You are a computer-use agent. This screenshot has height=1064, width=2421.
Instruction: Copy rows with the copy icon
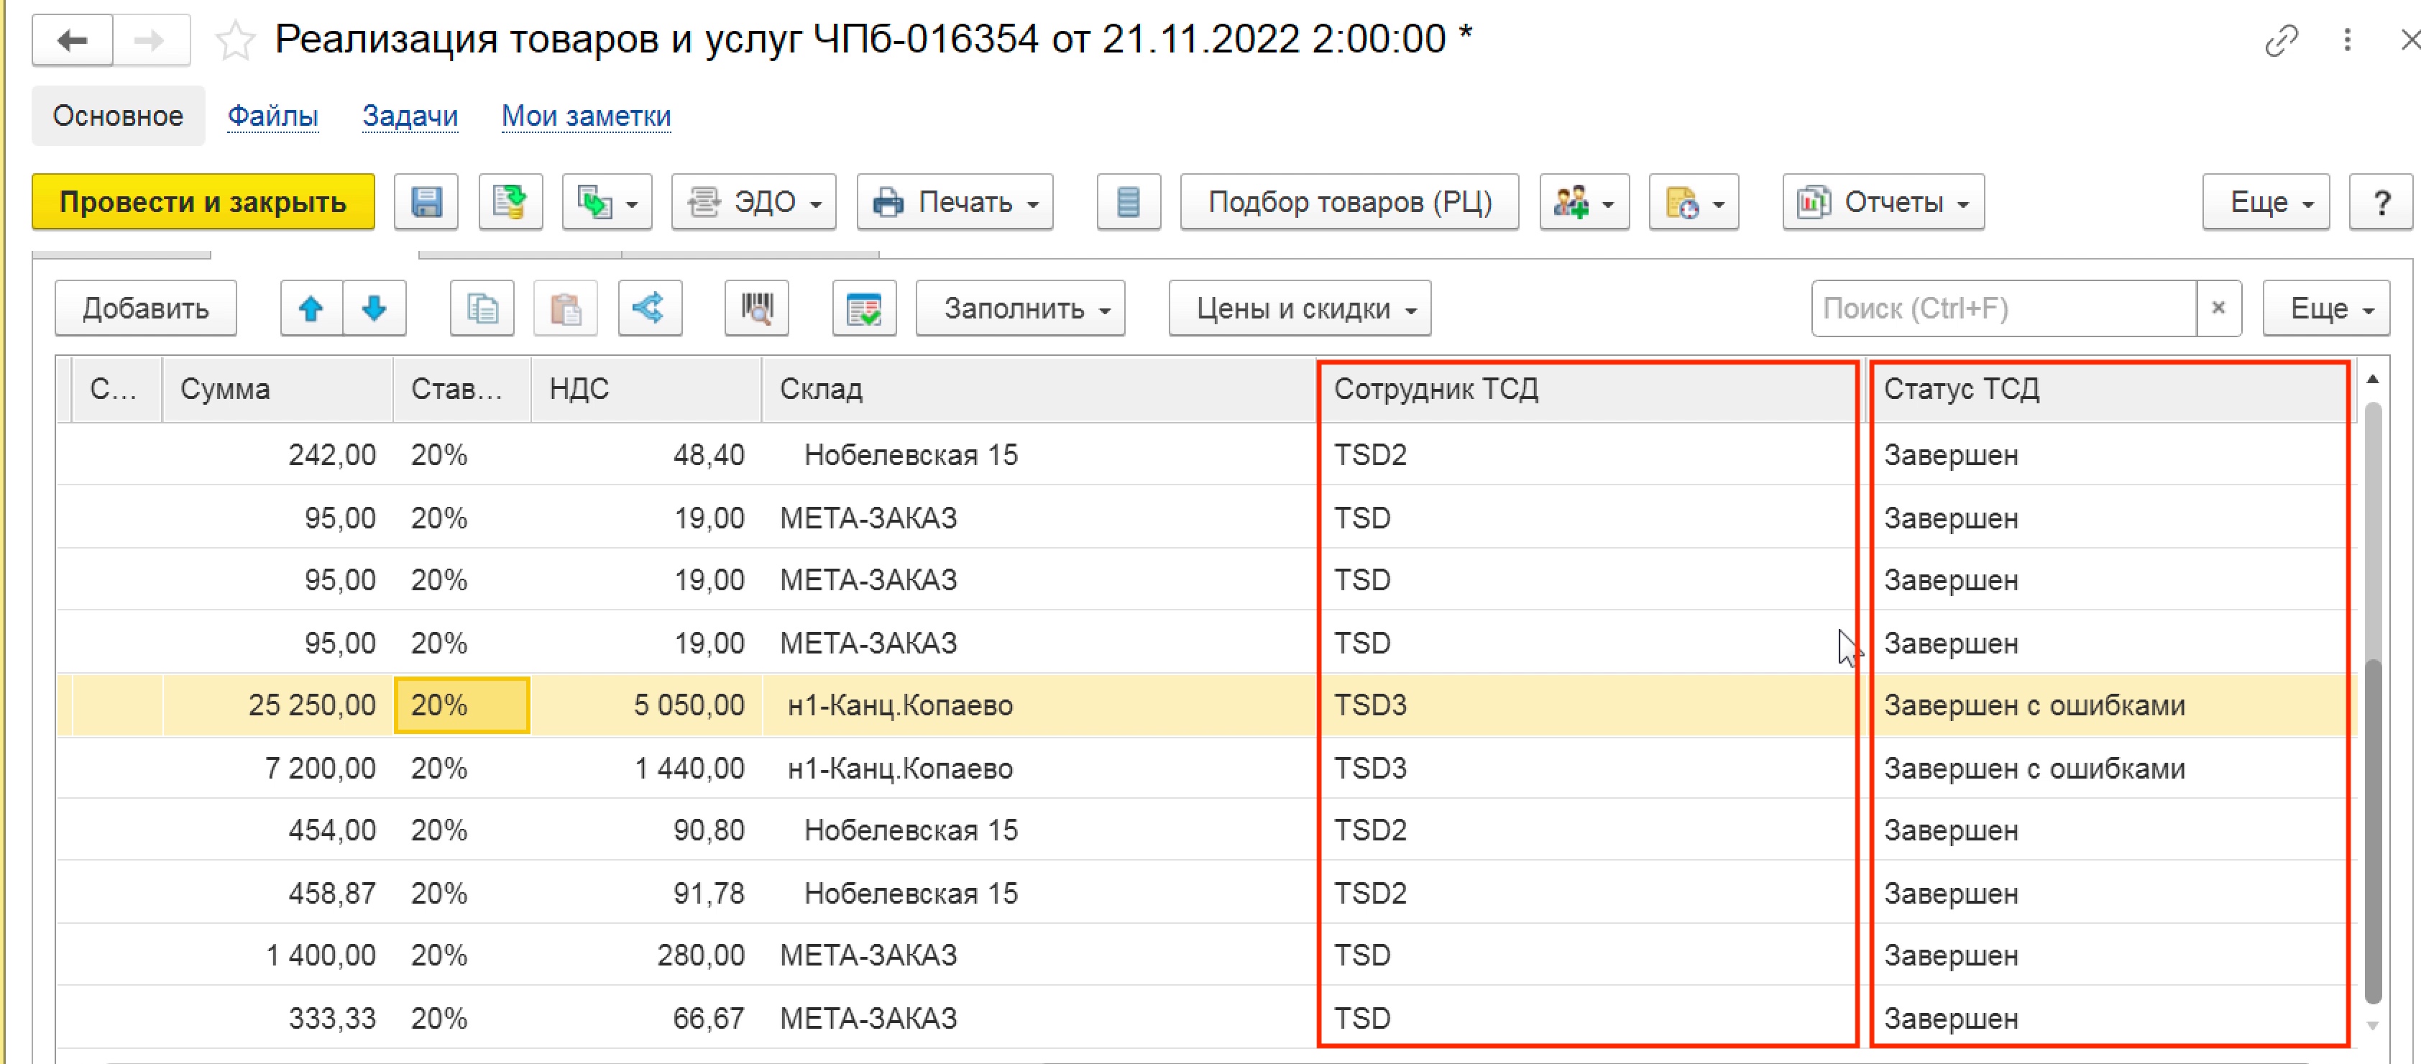coord(482,308)
